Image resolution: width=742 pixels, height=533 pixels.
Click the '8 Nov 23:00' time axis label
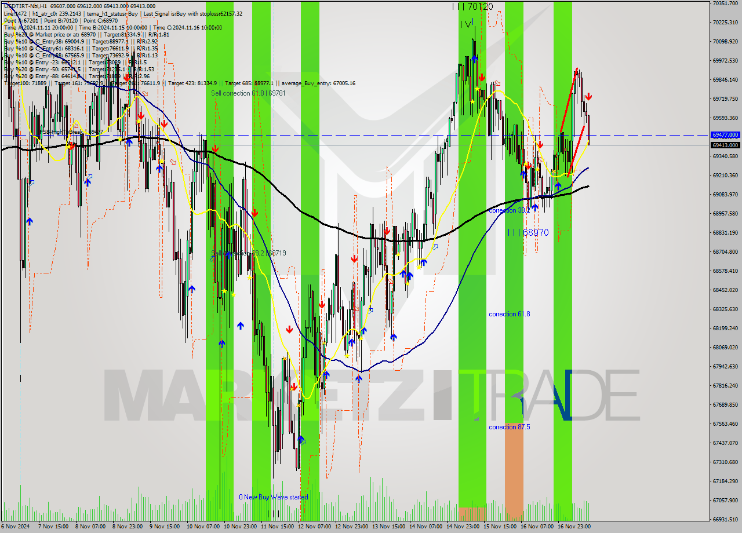128,527
